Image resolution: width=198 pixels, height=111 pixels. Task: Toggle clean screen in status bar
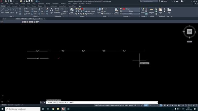(x=194, y=105)
